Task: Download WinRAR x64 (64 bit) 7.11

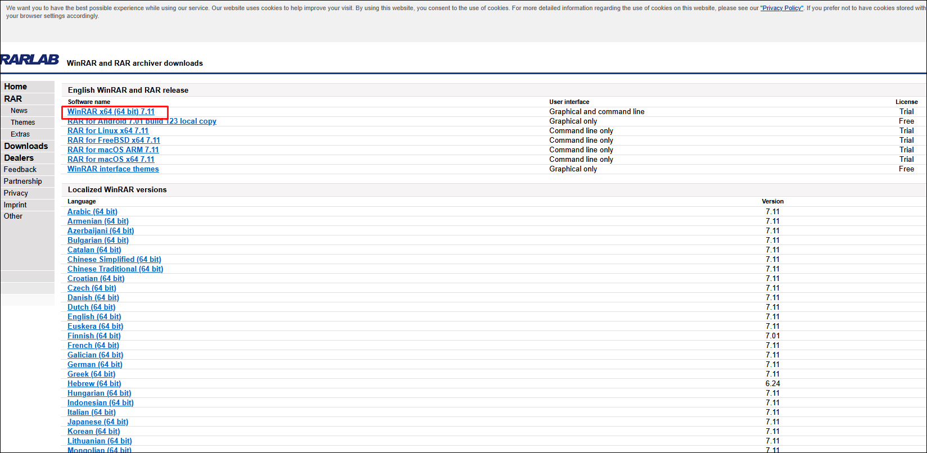Action: [111, 112]
